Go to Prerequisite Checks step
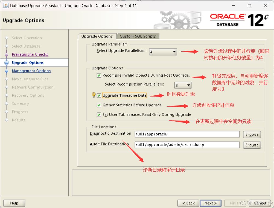Viewport: 274px width, 208px height. [x=30, y=54]
